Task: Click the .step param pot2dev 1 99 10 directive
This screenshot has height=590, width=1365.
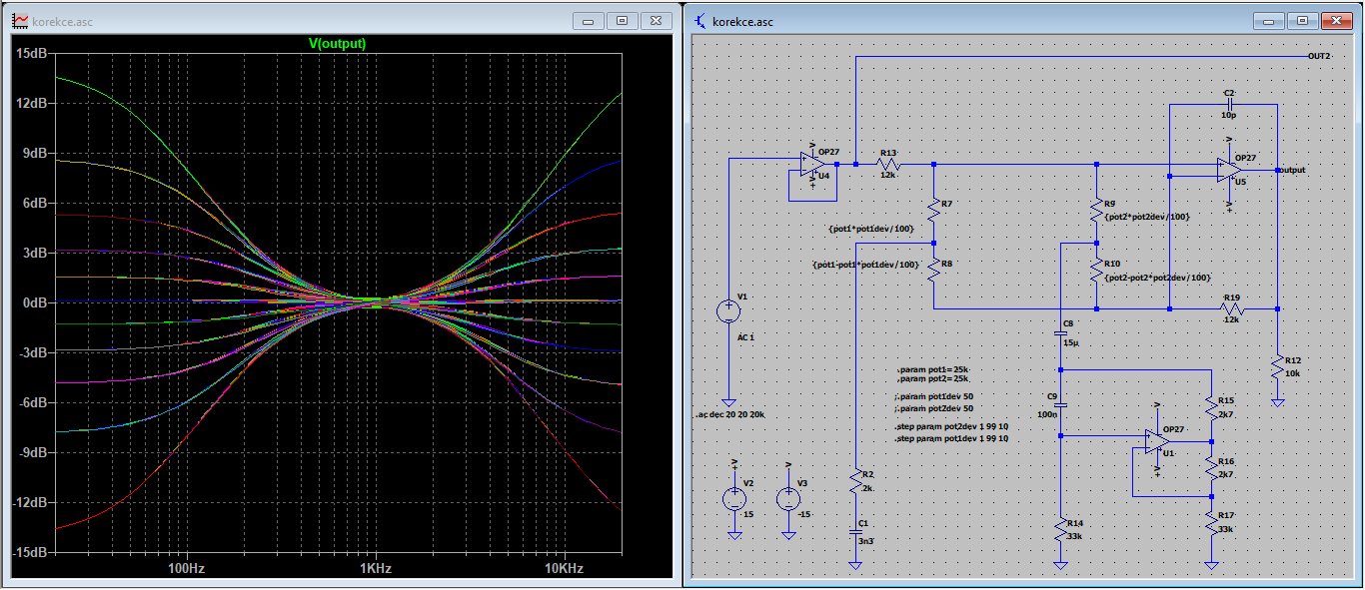Action: 950,426
